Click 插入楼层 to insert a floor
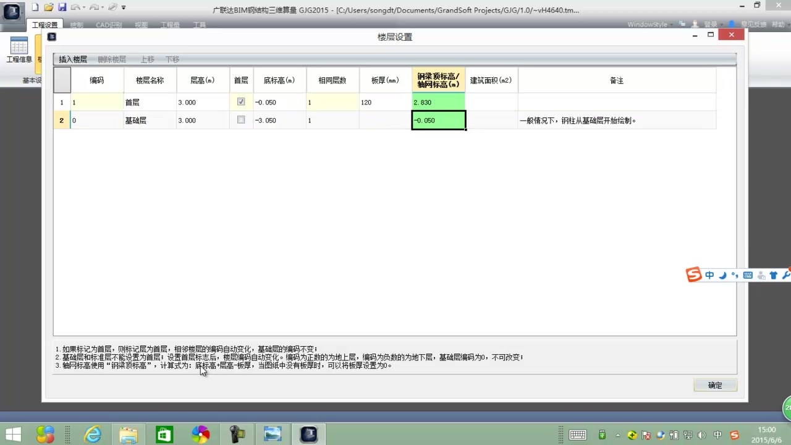Image resolution: width=791 pixels, height=445 pixels. tap(73, 59)
